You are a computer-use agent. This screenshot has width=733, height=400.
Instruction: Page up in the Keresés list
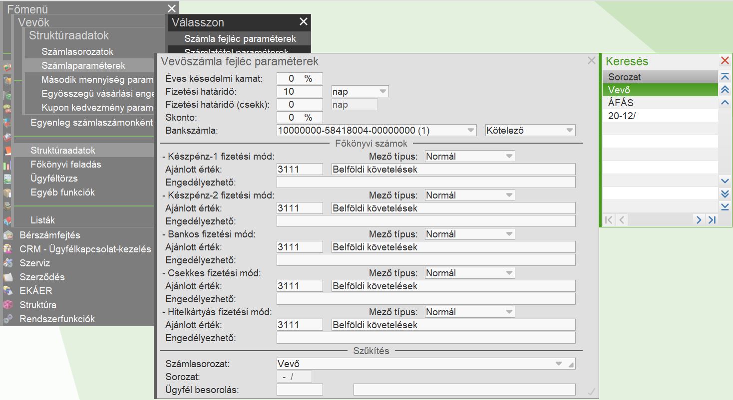tap(725, 90)
